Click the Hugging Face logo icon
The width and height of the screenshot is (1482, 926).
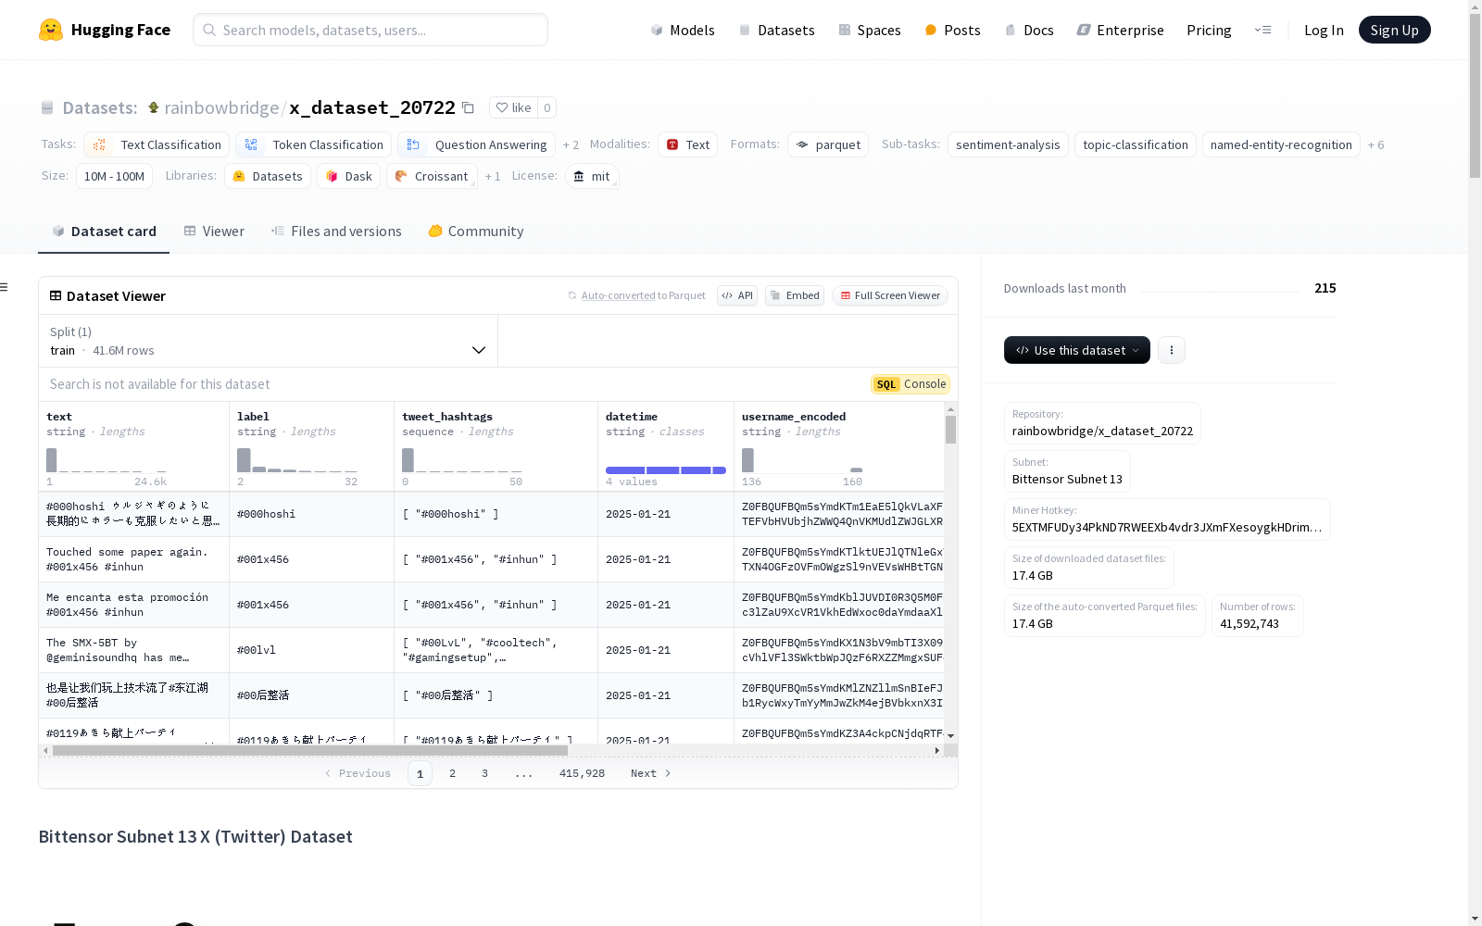51,30
